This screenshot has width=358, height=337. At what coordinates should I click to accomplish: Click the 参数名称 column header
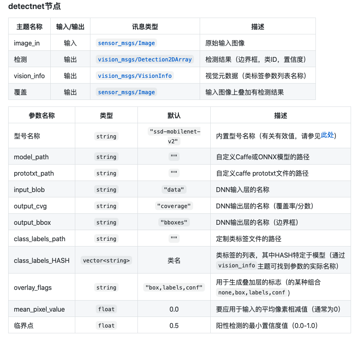click(42, 115)
